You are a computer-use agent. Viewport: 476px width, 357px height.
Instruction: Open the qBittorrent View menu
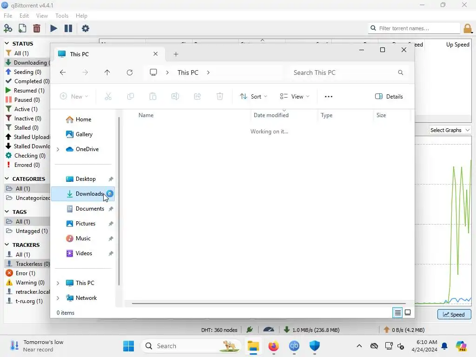[42, 15]
